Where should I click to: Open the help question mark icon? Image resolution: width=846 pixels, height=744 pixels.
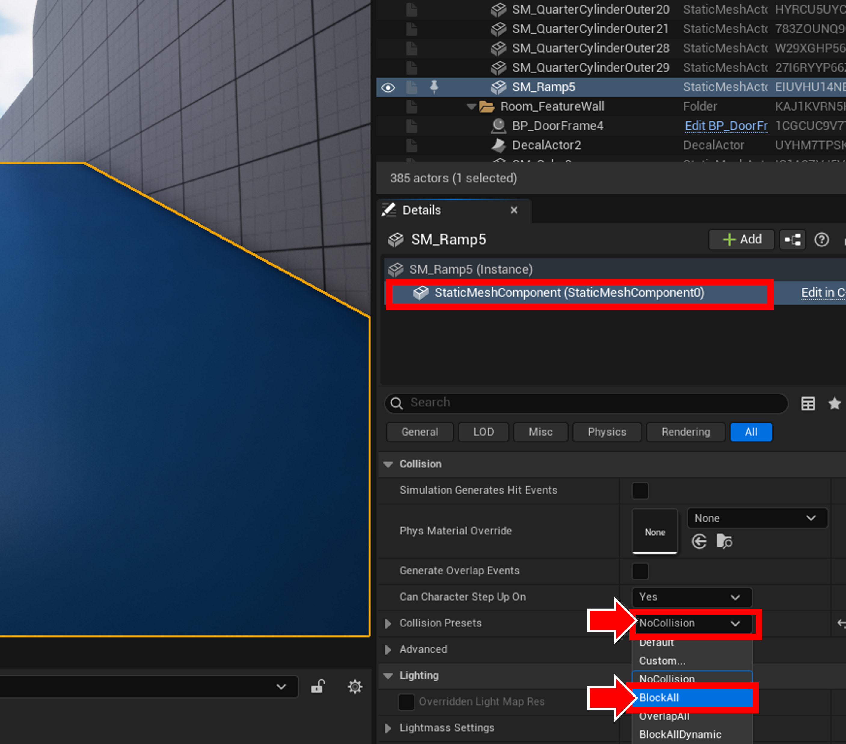click(821, 240)
